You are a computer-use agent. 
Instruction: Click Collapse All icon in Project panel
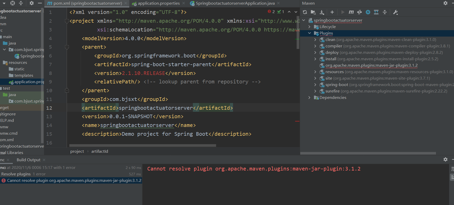[21, 3]
